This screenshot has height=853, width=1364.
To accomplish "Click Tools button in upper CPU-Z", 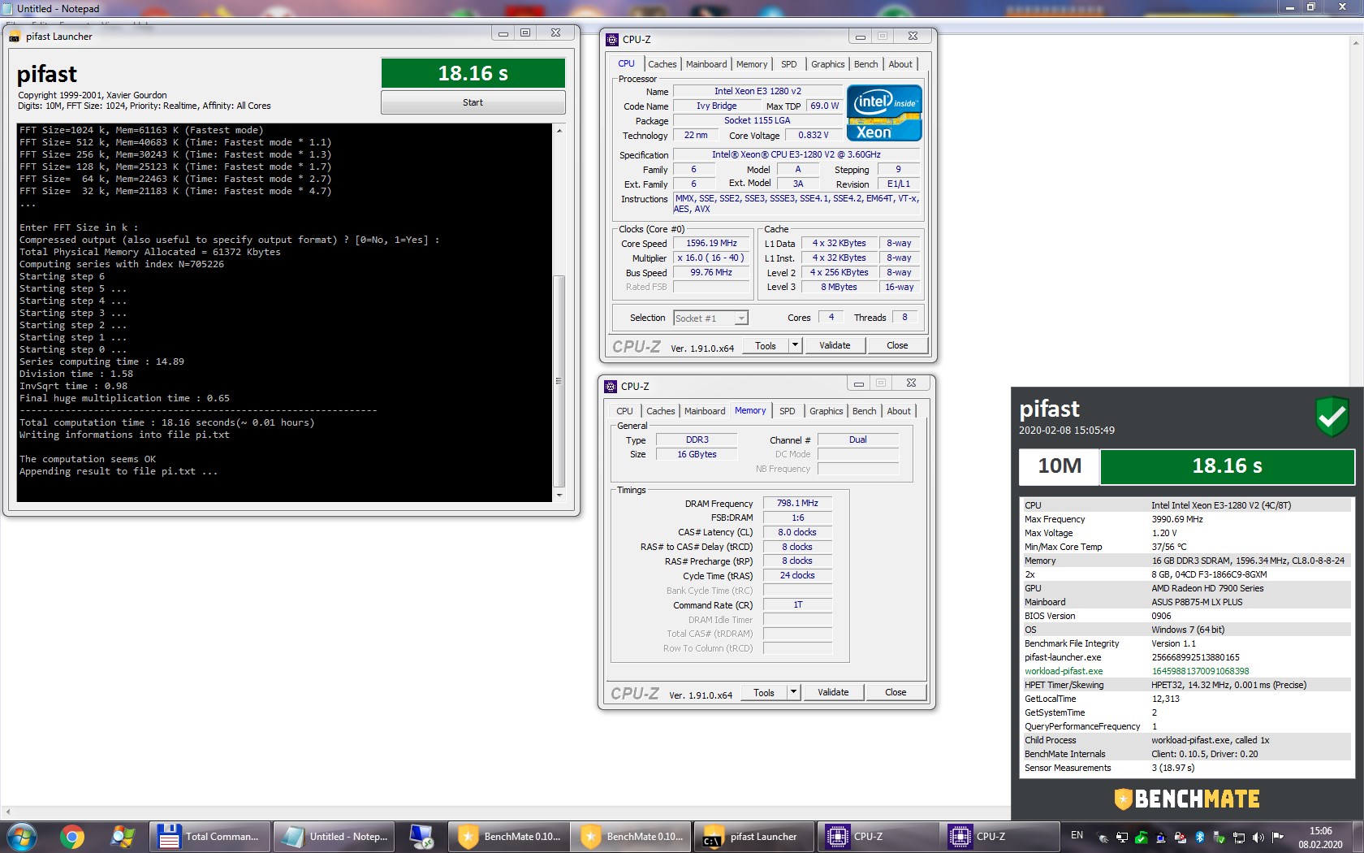I will (765, 345).
